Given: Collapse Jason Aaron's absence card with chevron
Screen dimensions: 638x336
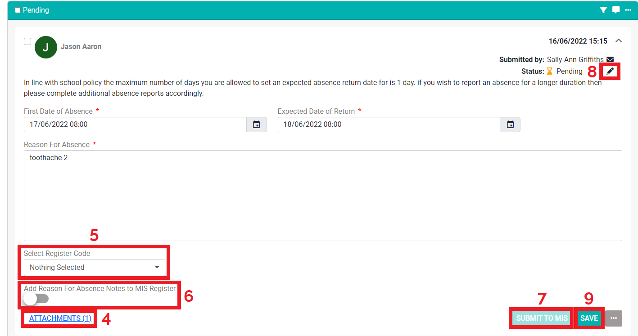Looking at the screenshot, I should [619, 41].
